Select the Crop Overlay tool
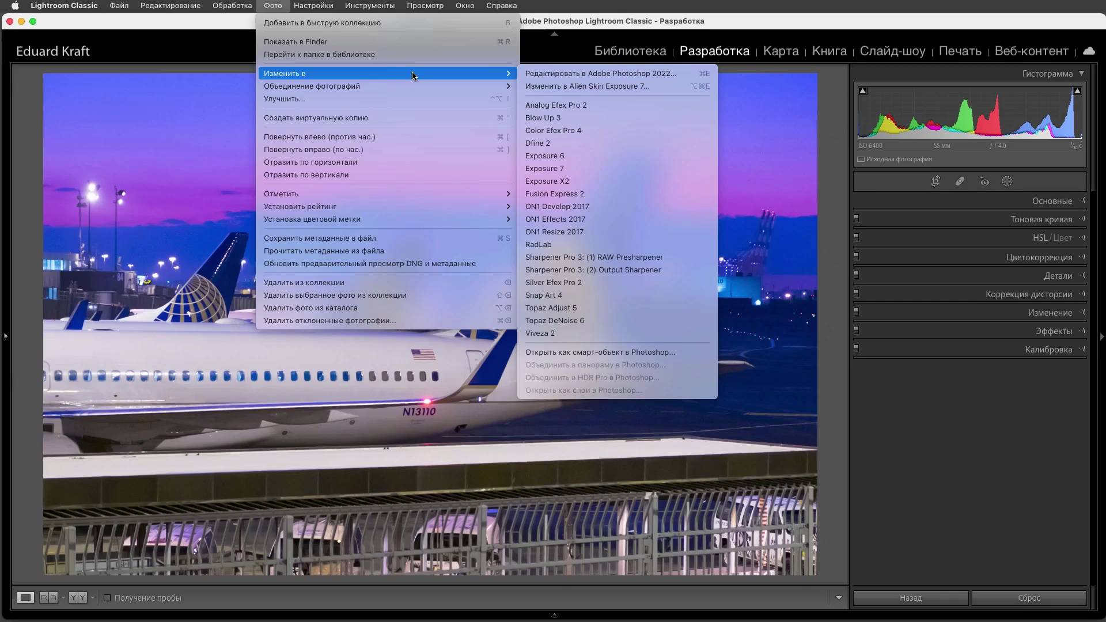 (935, 181)
